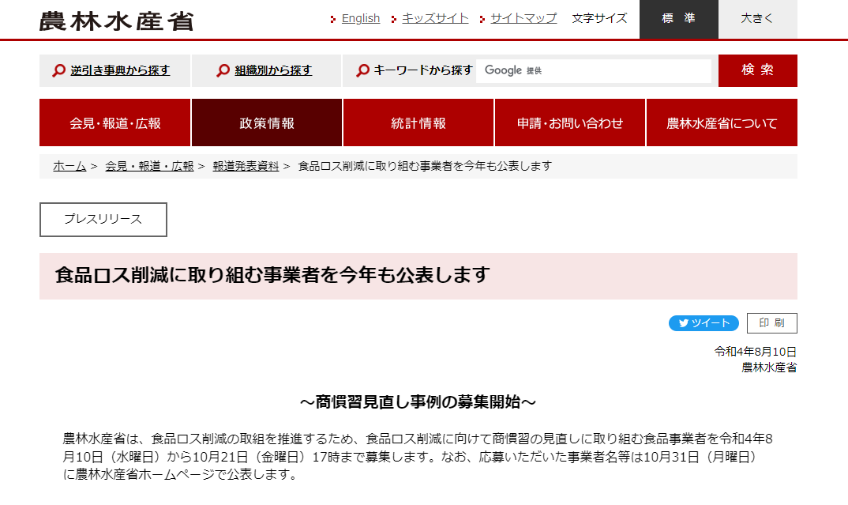848x505 pixels.
Task: Open the English version link
Action: pyautogui.click(x=360, y=18)
